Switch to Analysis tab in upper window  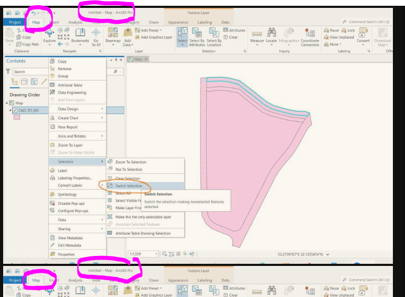click(x=75, y=22)
